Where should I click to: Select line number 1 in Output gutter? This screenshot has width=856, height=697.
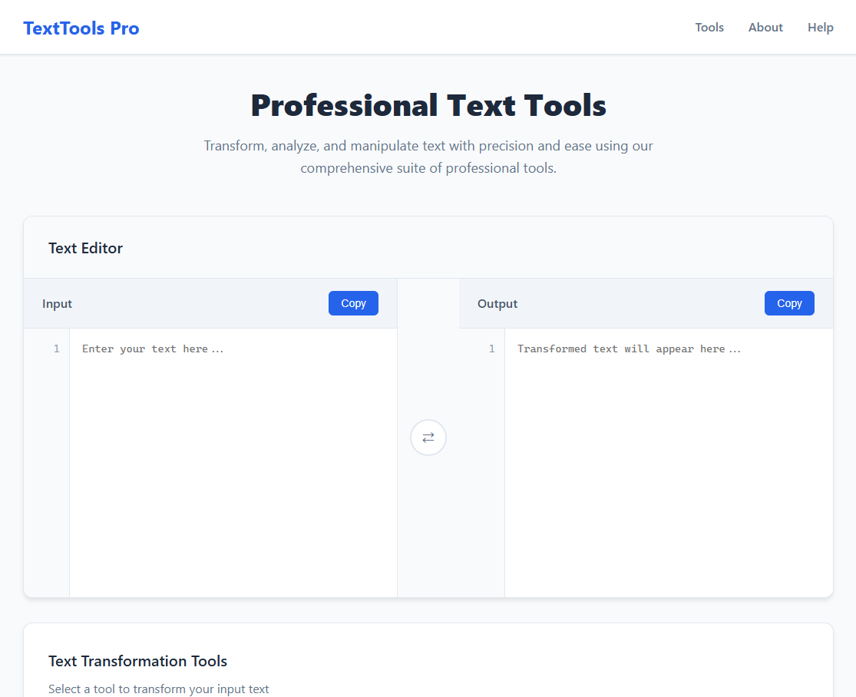pyautogui.click(x=492, y=348)
